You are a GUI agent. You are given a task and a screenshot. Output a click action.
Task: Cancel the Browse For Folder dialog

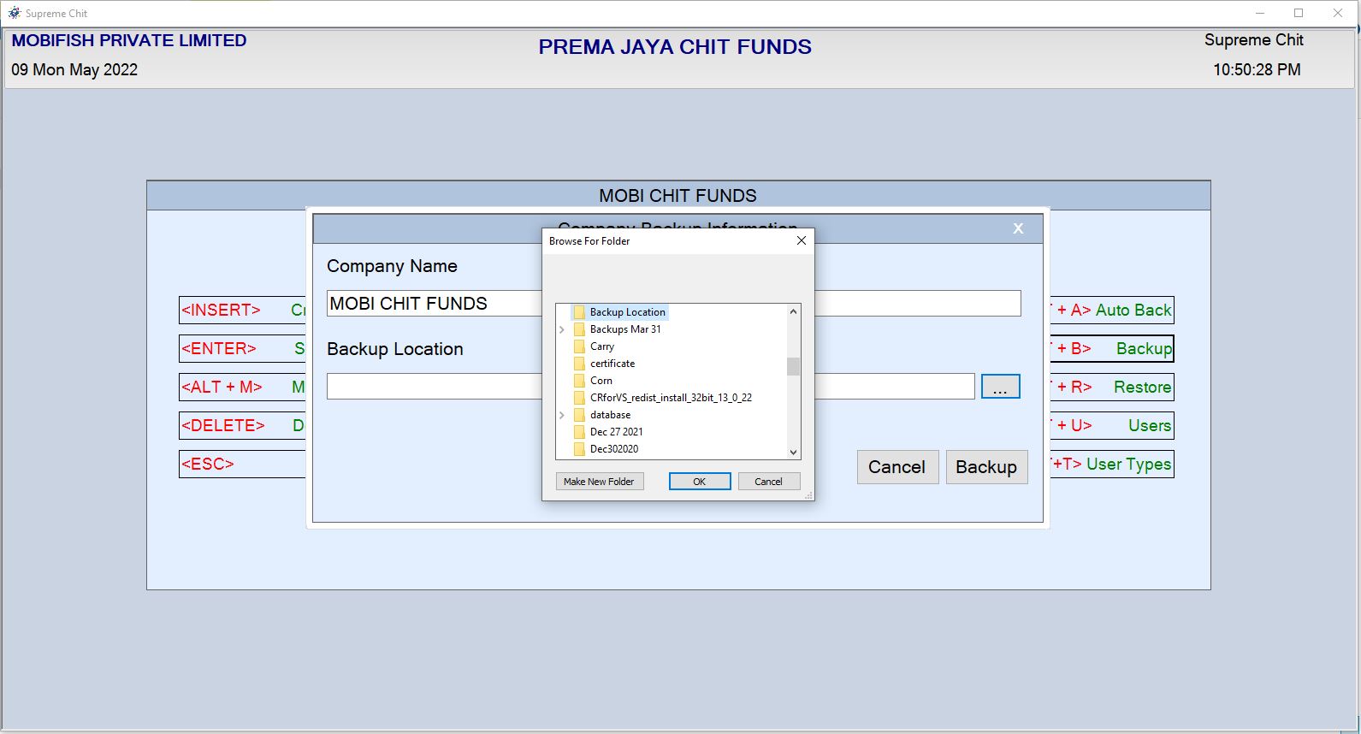click(x=768, y=481)
